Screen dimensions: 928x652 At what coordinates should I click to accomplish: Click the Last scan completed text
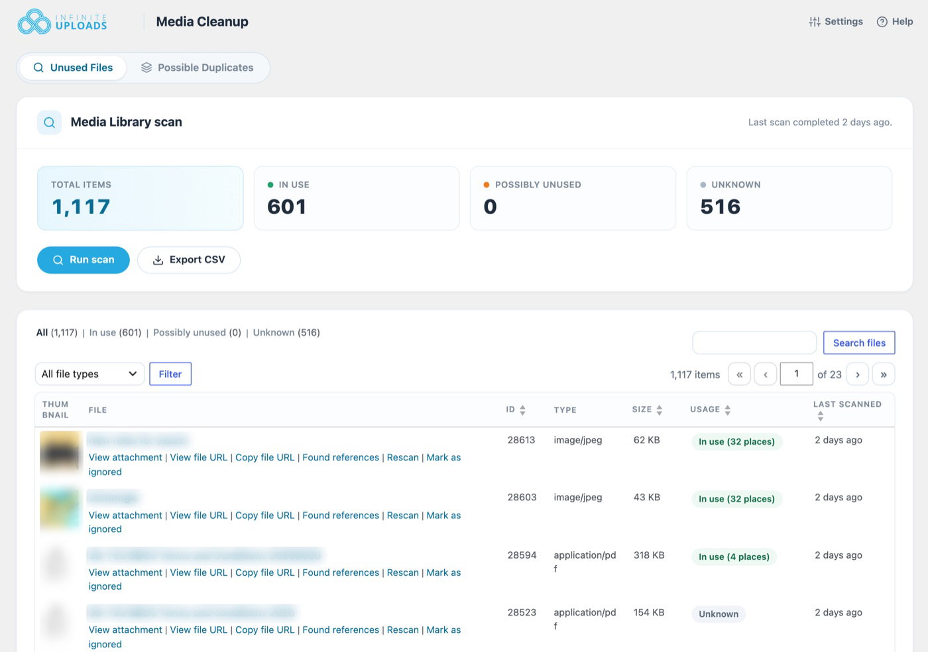coord(820,122)
